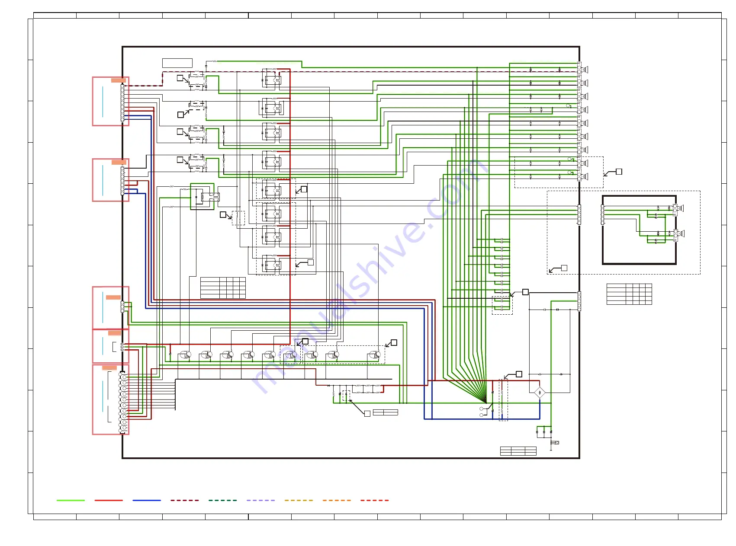Click the yellow dashed legend line
The image size is (736, 546).
pyautogui.click(x=299, y=500)
